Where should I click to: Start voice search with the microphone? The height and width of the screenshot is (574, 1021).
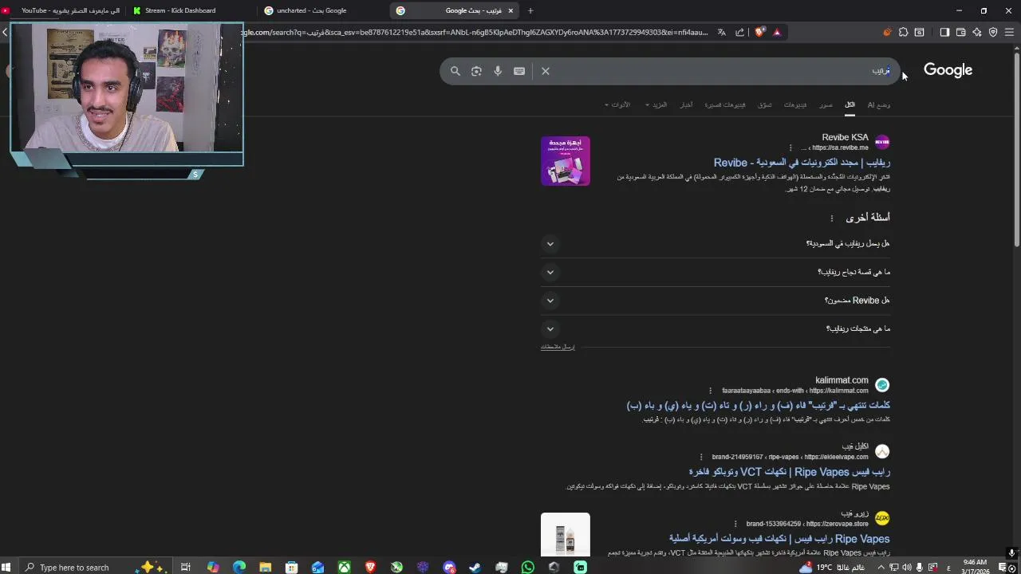[x=498, y=71]
